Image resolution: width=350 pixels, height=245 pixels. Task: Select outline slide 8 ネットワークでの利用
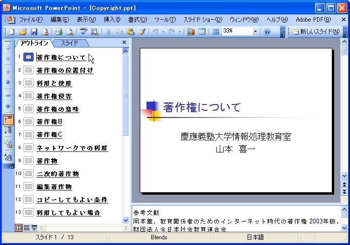(x=72, y=148)
